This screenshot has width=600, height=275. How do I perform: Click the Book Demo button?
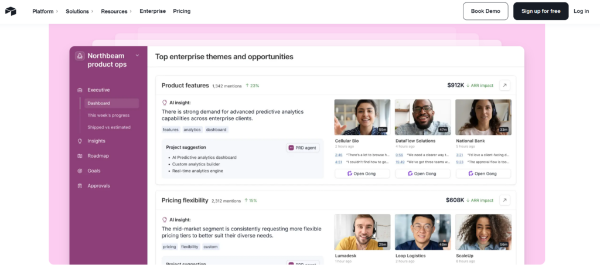pyautogui.click(x=485, y=11)
